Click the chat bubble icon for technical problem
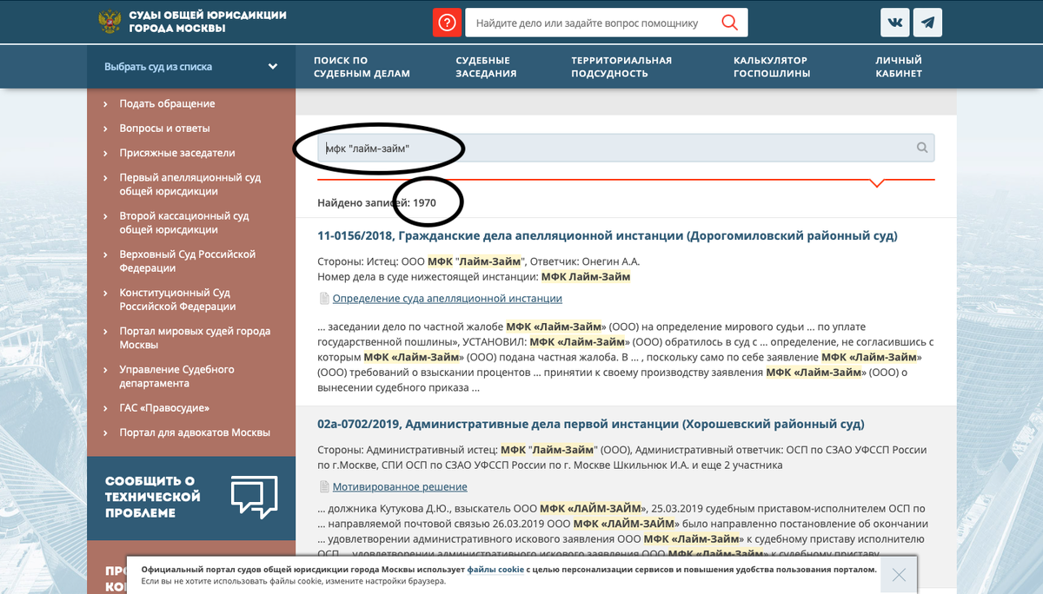 pyautogui.click(x=254, y=497)
